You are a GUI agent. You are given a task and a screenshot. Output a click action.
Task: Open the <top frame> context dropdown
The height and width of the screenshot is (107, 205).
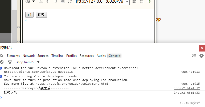coord(28,62)
